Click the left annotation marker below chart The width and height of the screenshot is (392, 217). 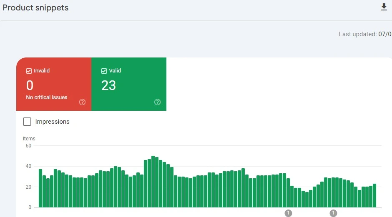pyautogui.click(x=288, y=213)
